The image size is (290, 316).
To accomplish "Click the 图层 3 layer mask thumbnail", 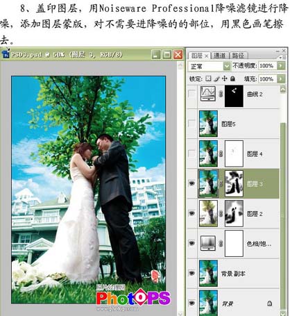I will click(x=234, y=183).
